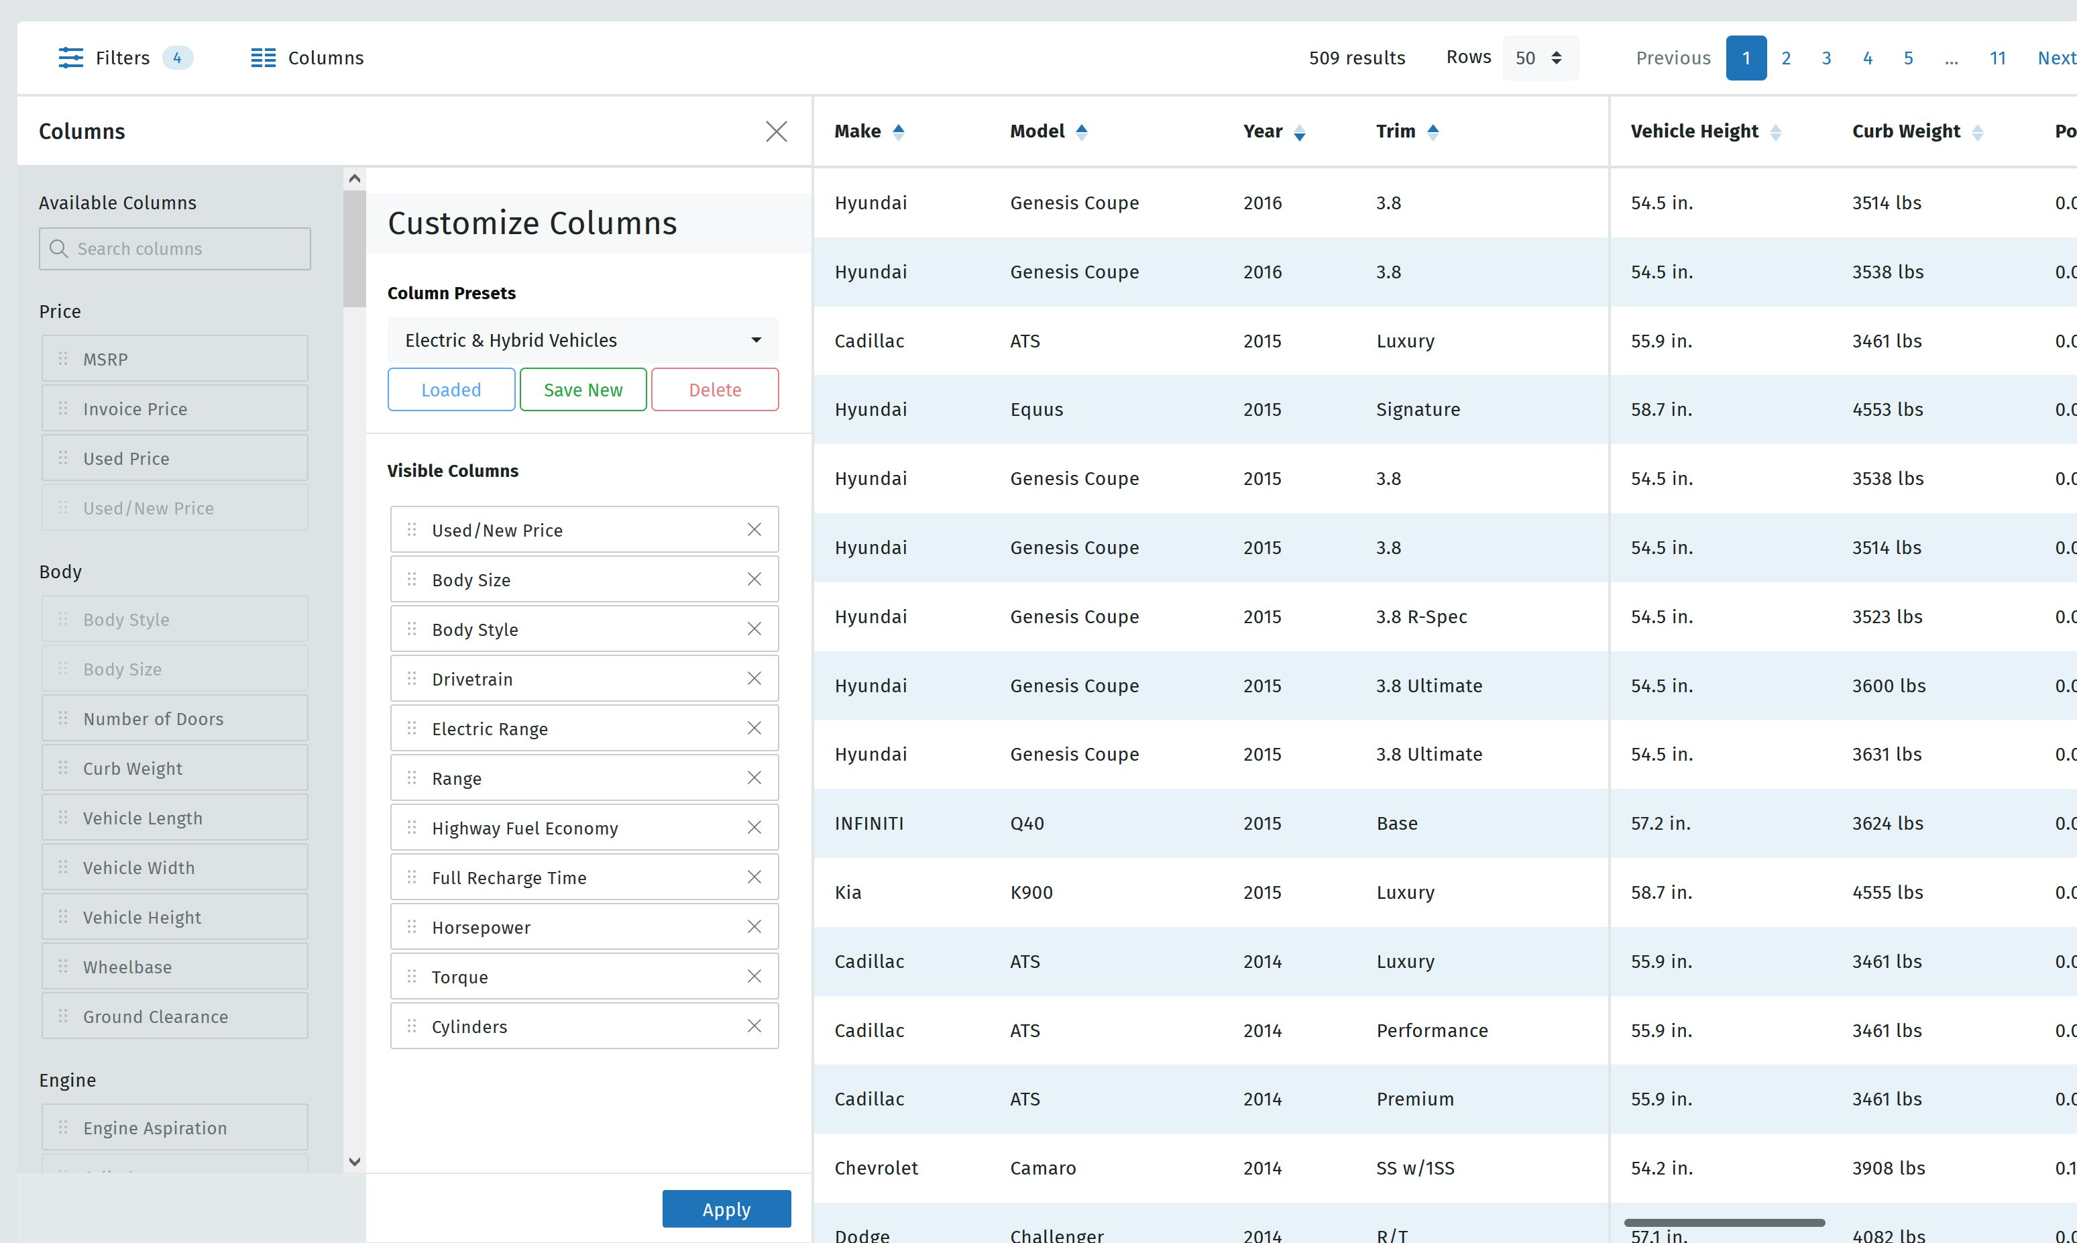Select Vehicle Length available column

point(175,818)
